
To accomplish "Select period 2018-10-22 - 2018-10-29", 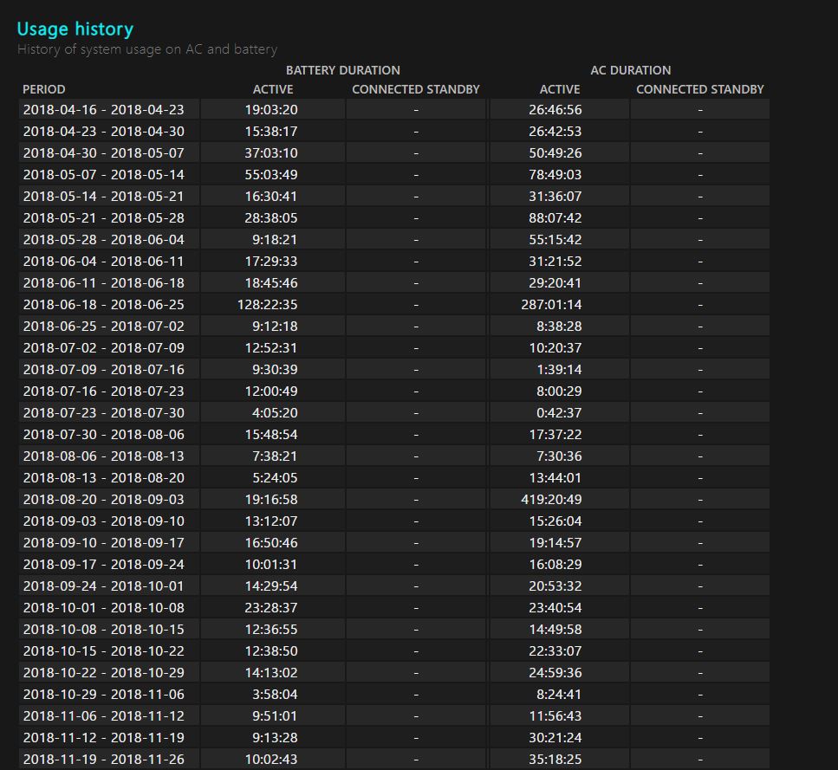I will pyautogui.click(x=104, y=672).
